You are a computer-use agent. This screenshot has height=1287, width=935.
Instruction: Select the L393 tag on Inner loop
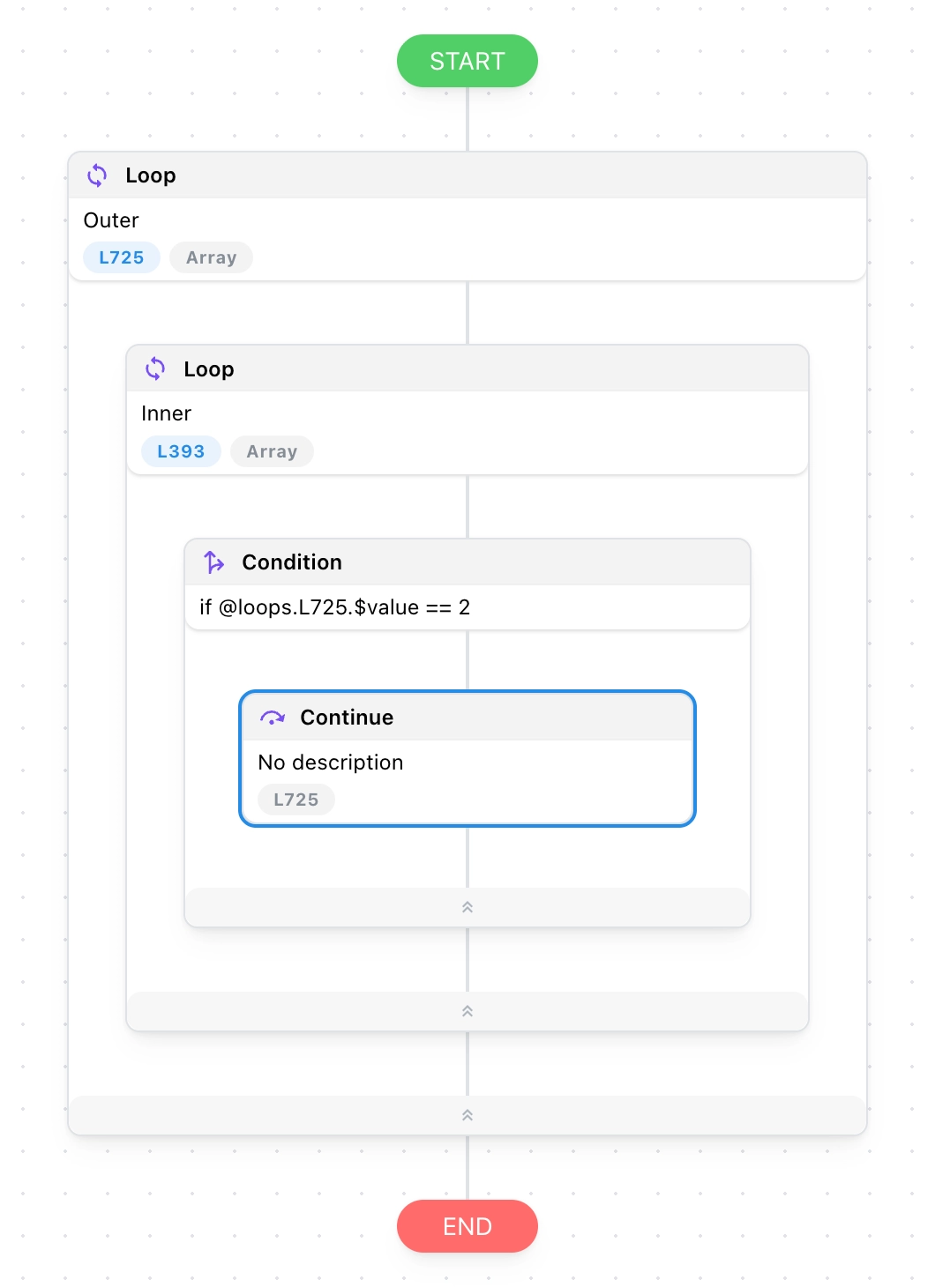(181, 451)
